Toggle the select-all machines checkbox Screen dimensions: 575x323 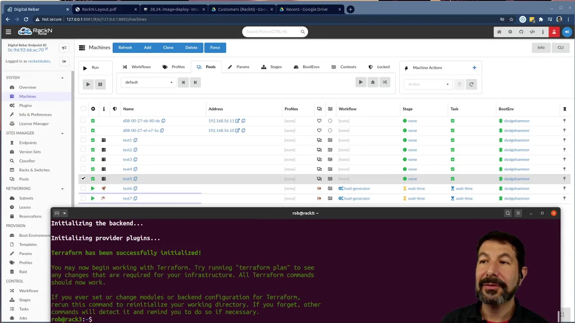[x=83, y=109]
